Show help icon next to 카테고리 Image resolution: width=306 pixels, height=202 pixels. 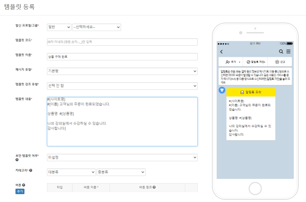click(30, 170)
